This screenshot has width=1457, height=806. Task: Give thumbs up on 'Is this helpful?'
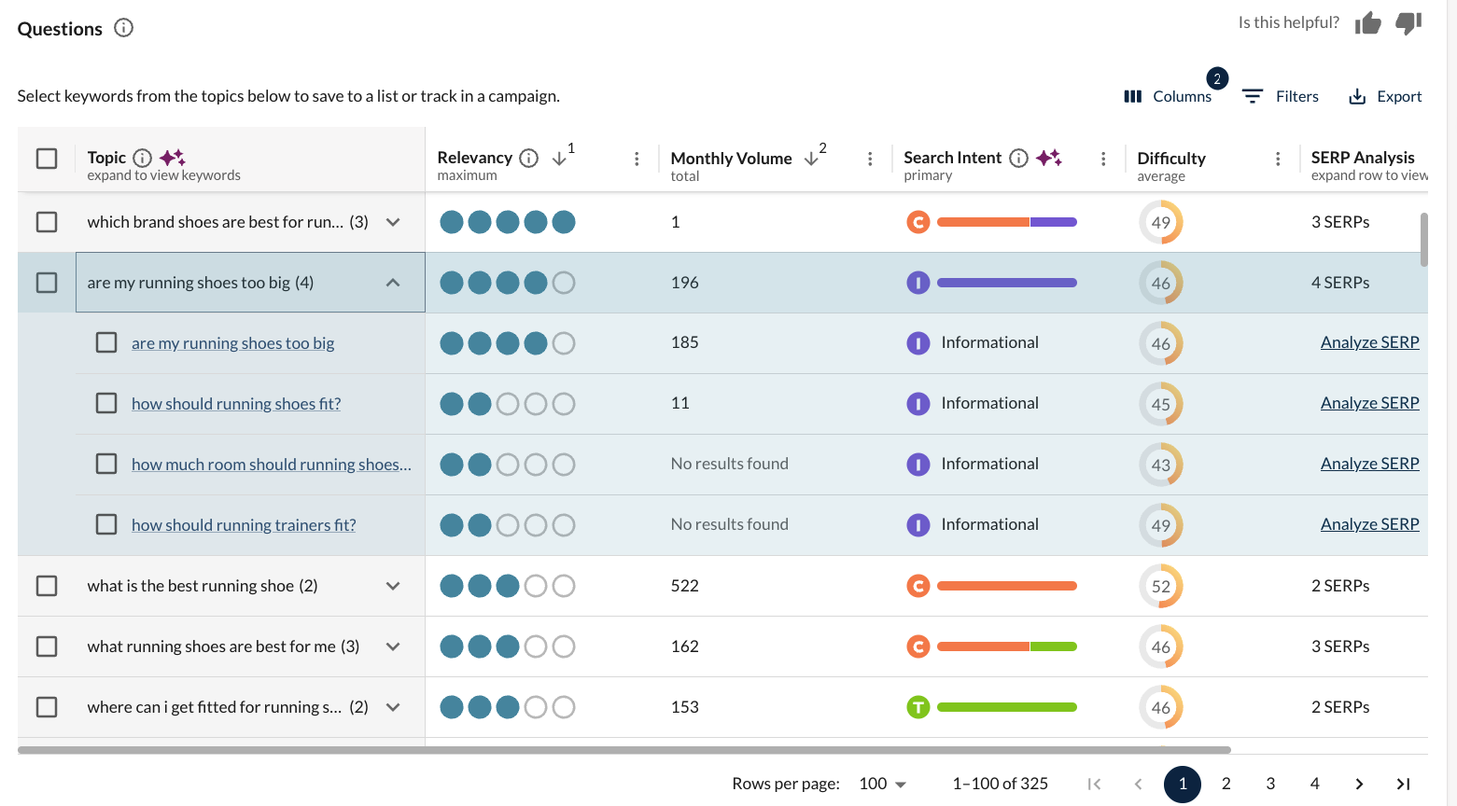point(1368,22)
